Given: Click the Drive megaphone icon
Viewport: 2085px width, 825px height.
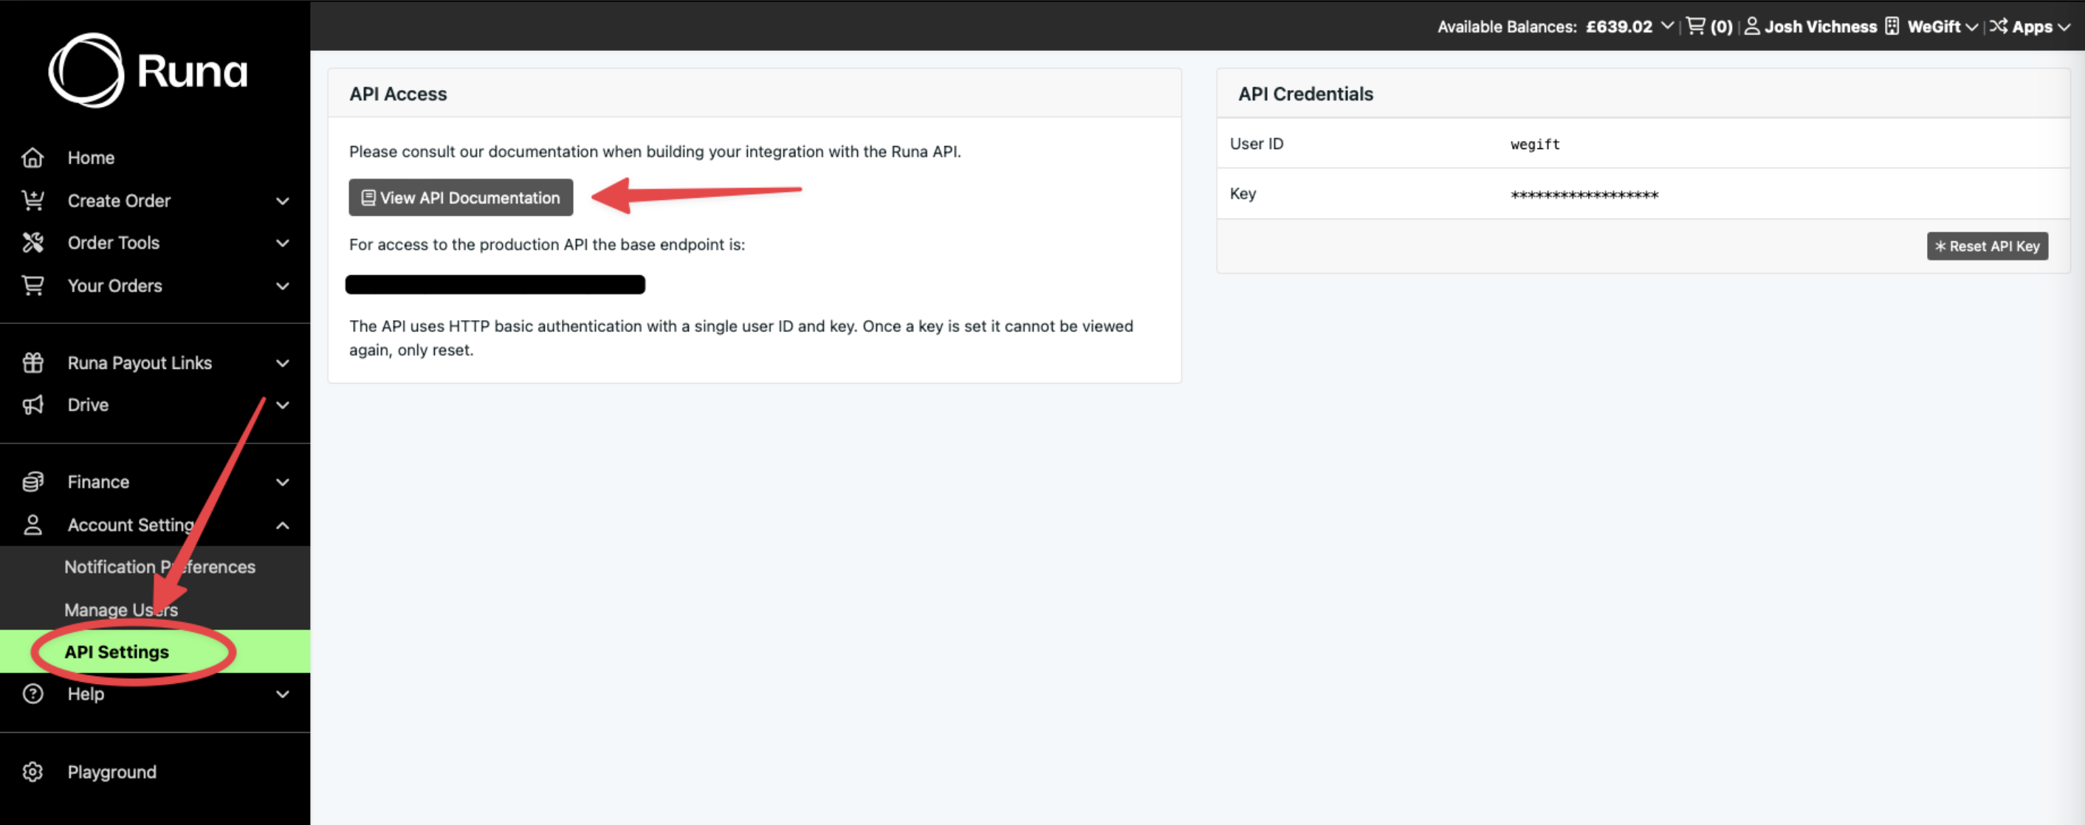Looking at the screenshot, I should [32, 404].
